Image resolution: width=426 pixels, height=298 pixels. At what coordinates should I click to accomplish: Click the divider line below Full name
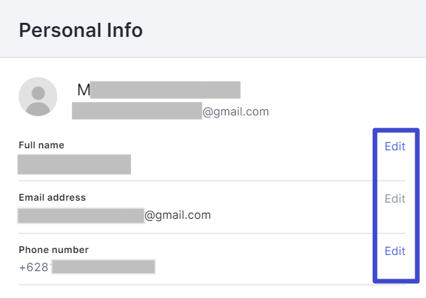coord(195,181)
